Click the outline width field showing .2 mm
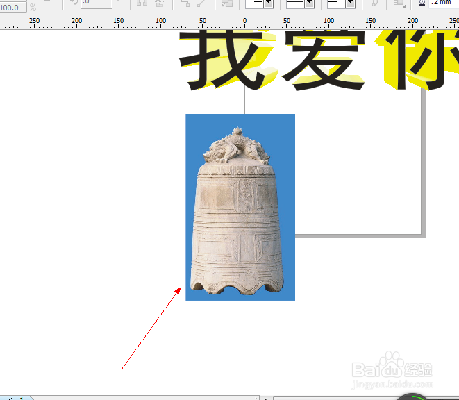Image resolution: width=459 pixels, height=400 pixels. 444,3
